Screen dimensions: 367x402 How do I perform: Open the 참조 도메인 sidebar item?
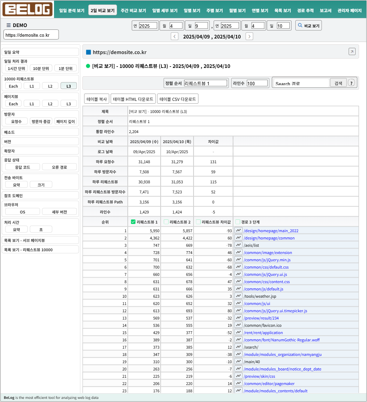(x=40, y=195)
